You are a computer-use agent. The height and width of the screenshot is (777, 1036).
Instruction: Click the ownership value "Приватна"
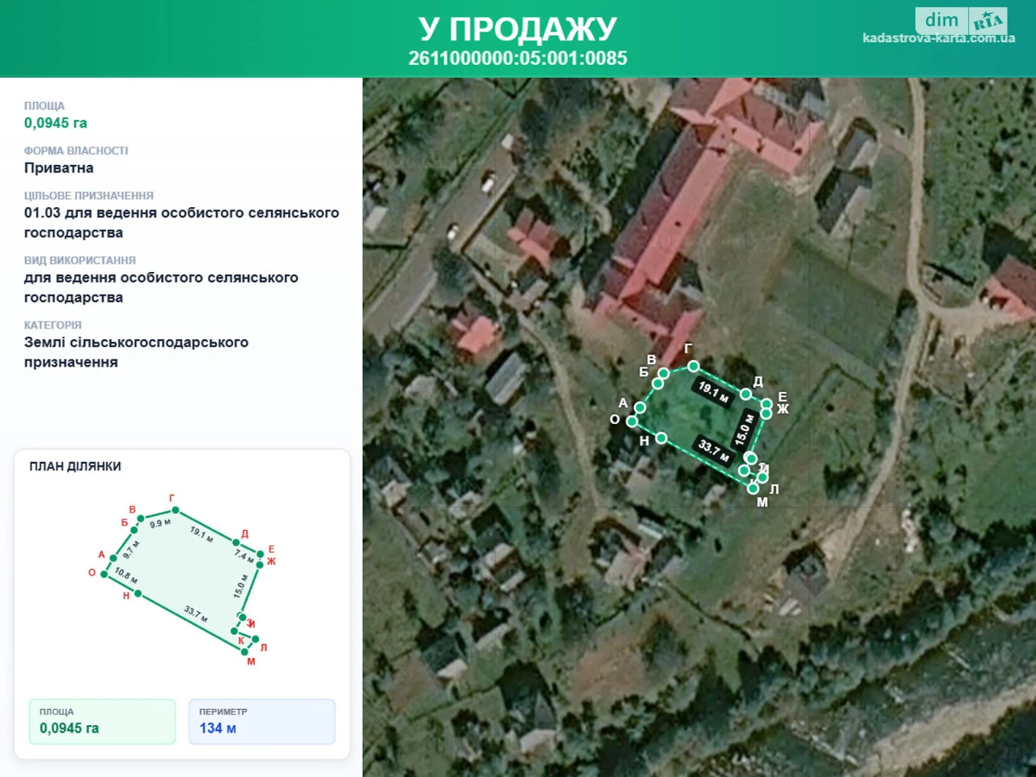point(59,168)
